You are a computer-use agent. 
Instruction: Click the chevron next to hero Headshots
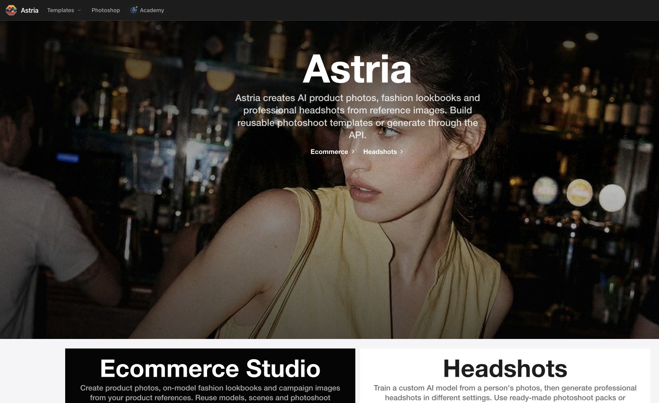pos(402,152)
